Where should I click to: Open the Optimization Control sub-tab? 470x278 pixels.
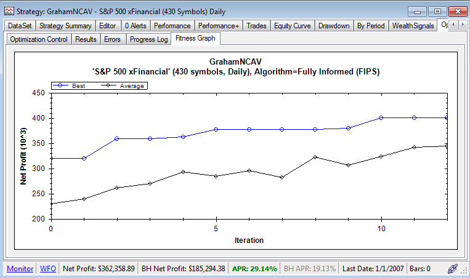pyautogui.click(x=39, y=39)
